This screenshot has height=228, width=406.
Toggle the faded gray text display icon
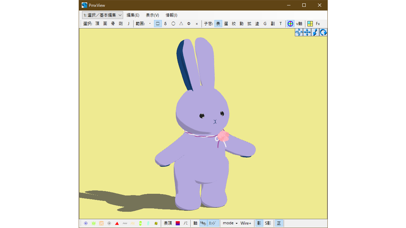click(125, 223)
